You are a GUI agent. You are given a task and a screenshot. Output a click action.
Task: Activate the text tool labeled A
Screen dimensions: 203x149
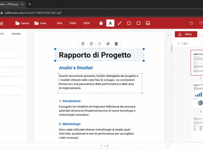tap(110, 23)
